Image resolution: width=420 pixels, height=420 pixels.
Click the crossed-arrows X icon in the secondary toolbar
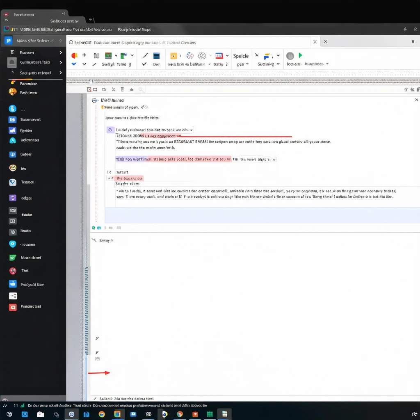(114, 89)
